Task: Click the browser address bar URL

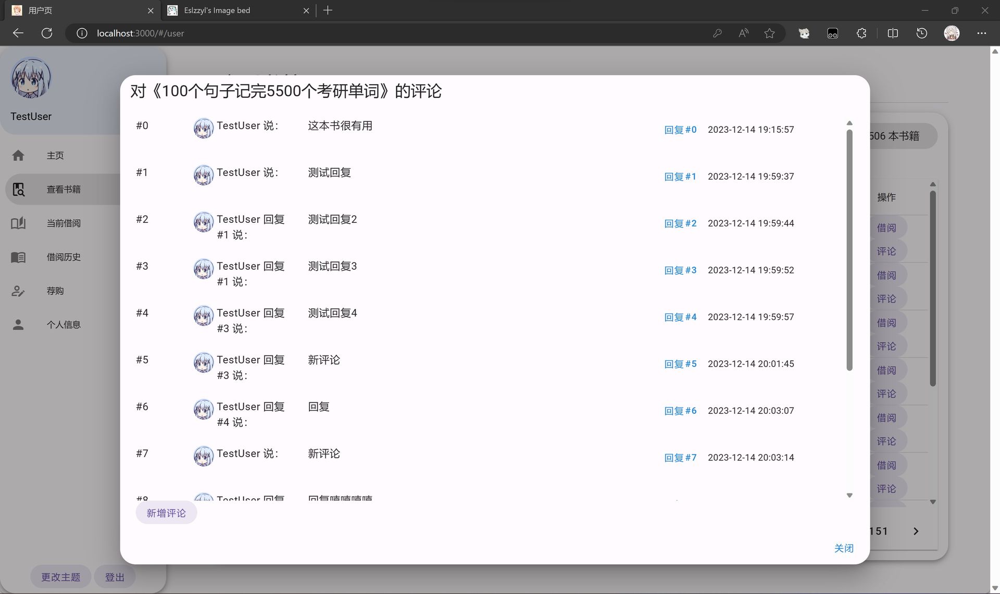Action: (x=141, y=33)
